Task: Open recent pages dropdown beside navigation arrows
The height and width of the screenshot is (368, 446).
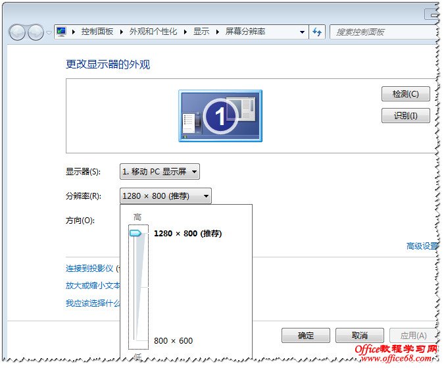Action: 49,33
